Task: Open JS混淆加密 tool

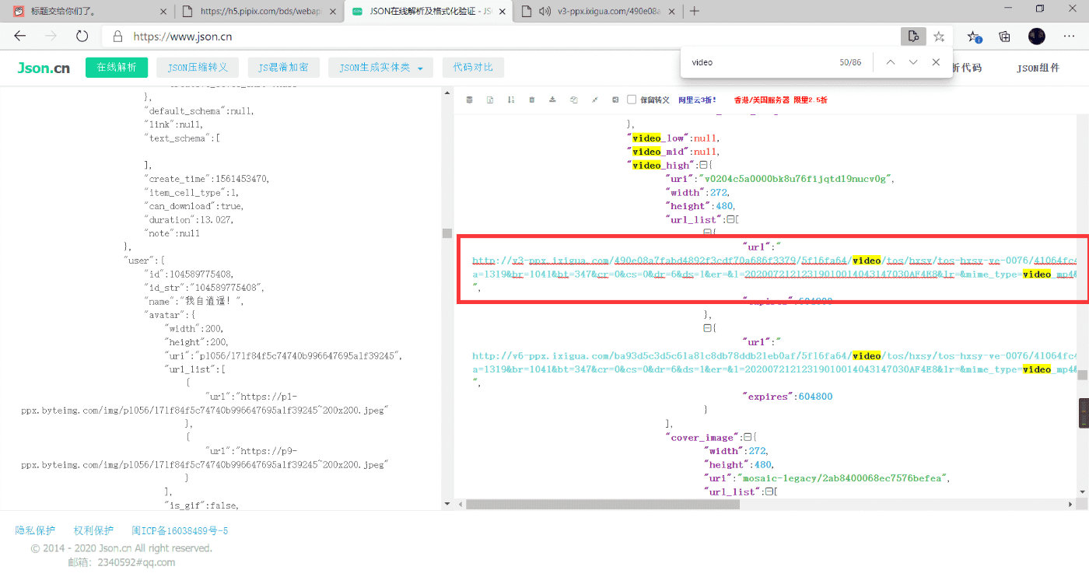Action: [283, 68]
